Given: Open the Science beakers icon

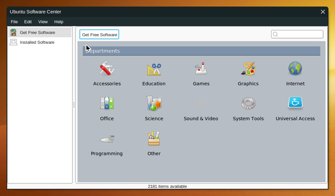Looking at the screenshot, I should [154, 103].
